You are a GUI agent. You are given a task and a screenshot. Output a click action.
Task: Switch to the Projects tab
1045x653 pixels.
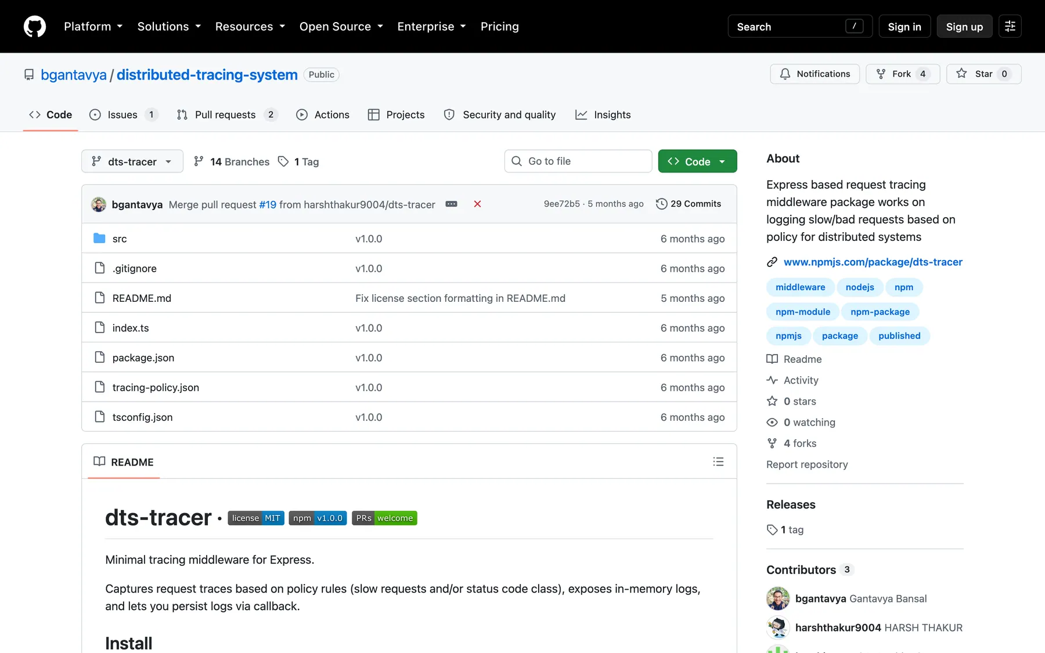[397, 115]
